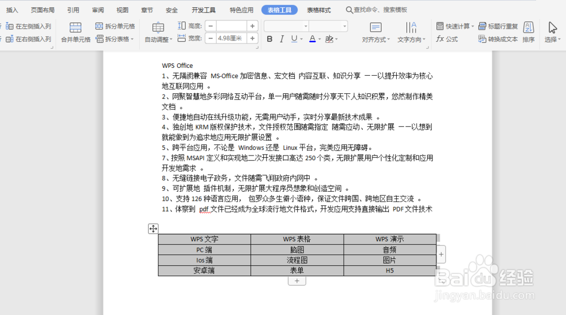566x315 pixels.
Task: Apply the blue font color (A)
Action: coord(312,39)
